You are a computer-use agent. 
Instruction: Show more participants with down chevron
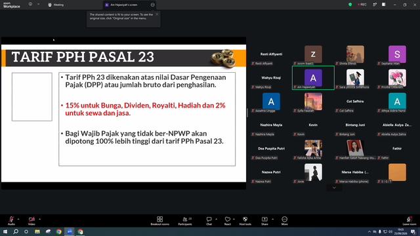pos(334,188)
